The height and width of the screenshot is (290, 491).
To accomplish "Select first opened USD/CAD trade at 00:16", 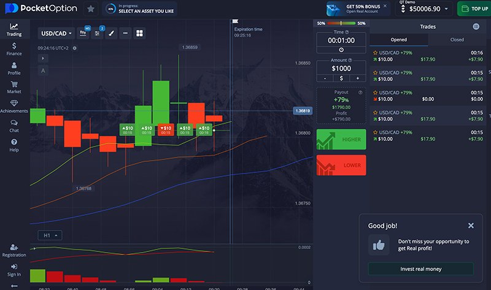I will 428,56.
